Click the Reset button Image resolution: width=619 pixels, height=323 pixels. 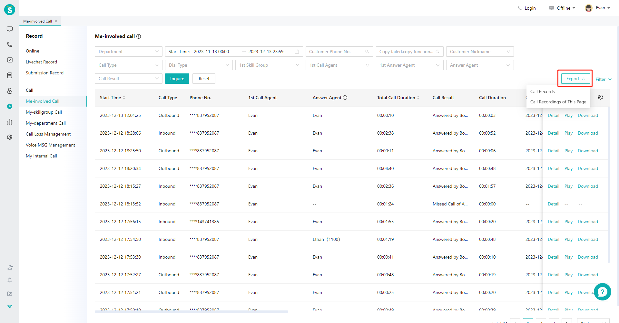coord(204,79)
